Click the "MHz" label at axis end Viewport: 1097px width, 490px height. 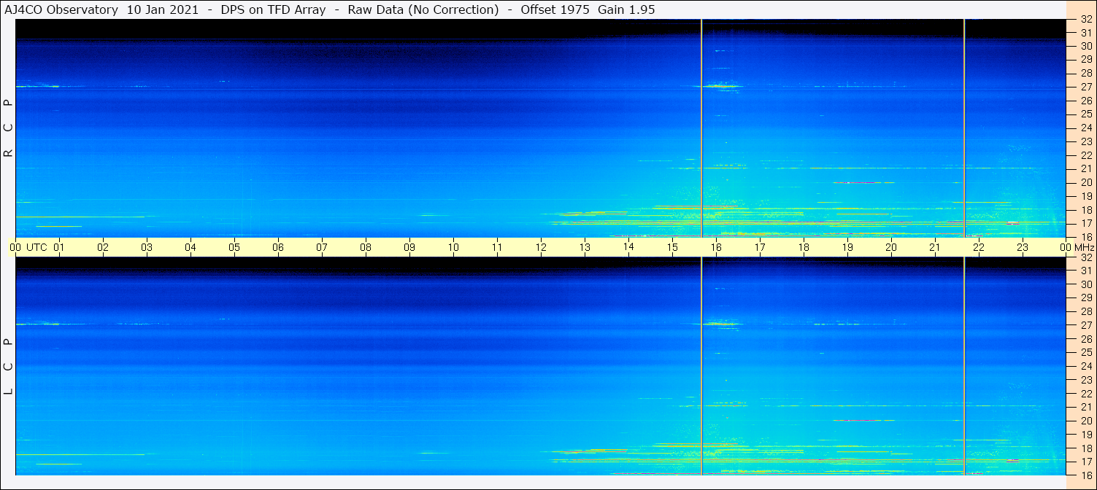click(1083, 247)
